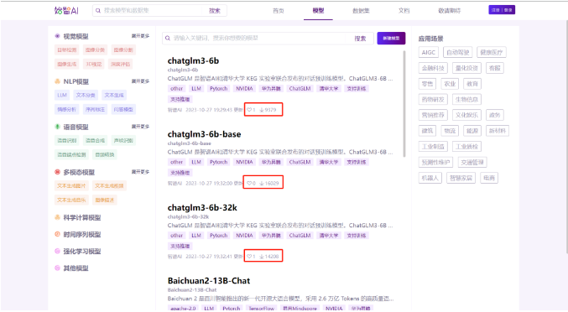The height and width of the screenshot is (312, 568).
Task: Click 搜索 button in top header
Action: (x=215, y=11)
